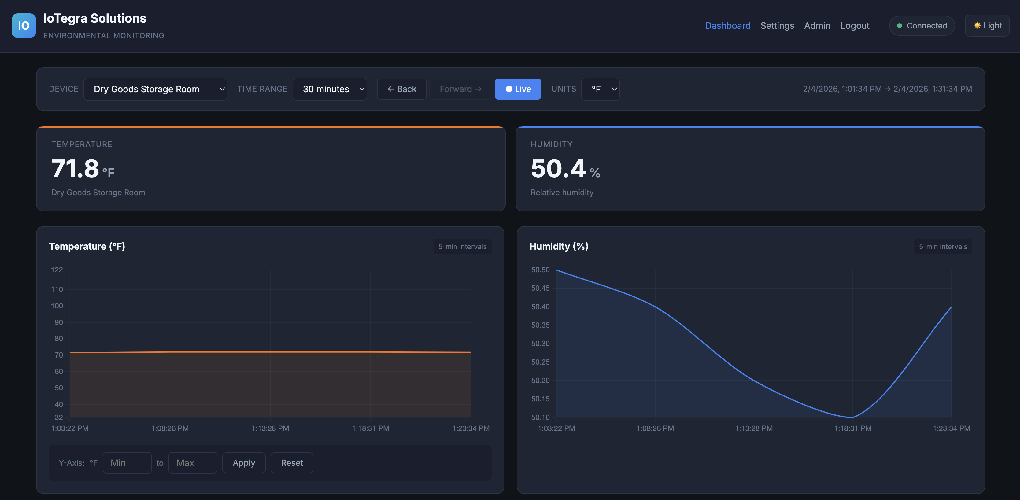Open the Device selection dropdown

coord(155,89)
